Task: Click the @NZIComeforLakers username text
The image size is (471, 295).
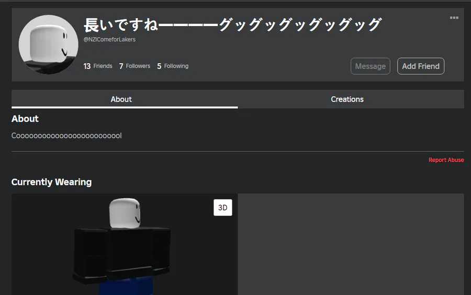Action: pos(109,40)
